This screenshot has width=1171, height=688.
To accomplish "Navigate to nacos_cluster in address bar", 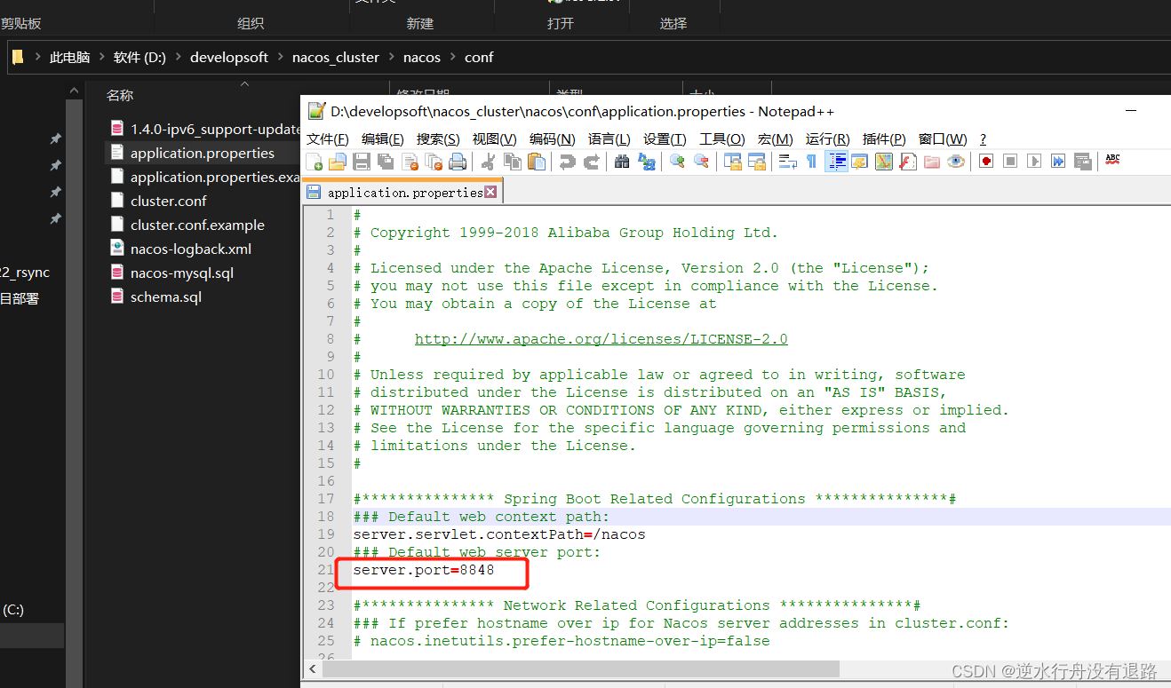I will pos(336,58).
